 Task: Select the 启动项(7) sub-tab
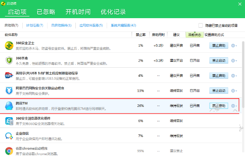11,25
